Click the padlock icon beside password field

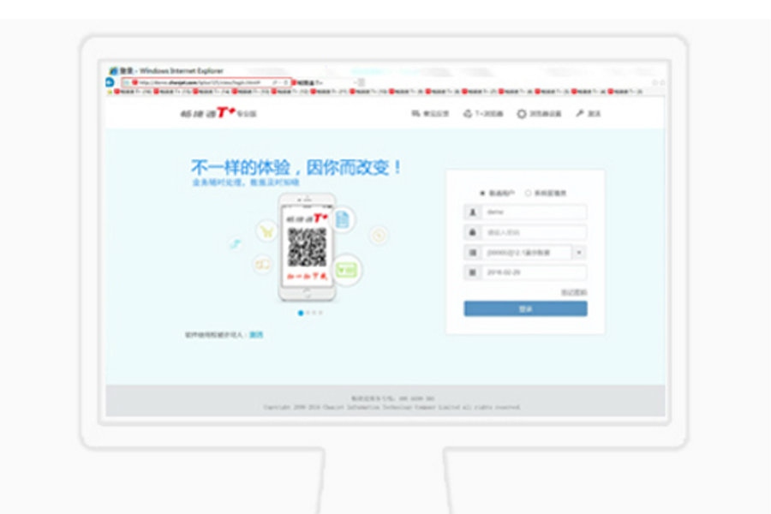coord(473,232)
